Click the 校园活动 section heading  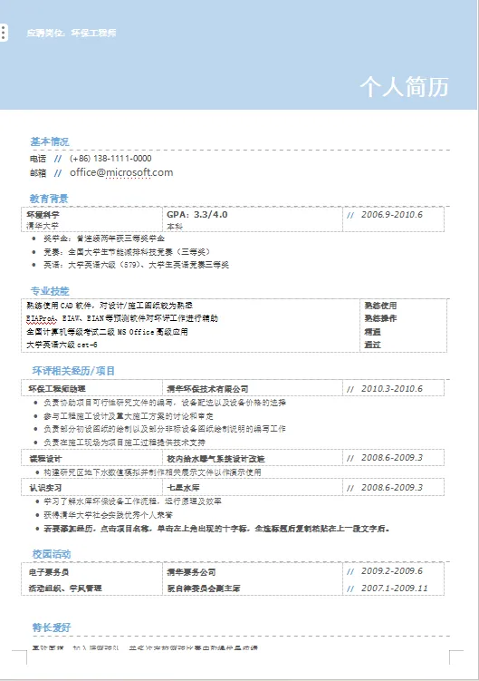click(52, 554)
